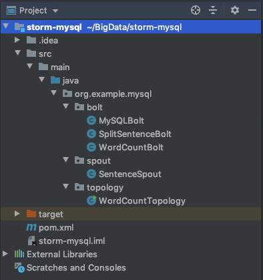The image size is (263, 280).
Task: Select the .idea folder name
Action: click(x=48, y=41)
